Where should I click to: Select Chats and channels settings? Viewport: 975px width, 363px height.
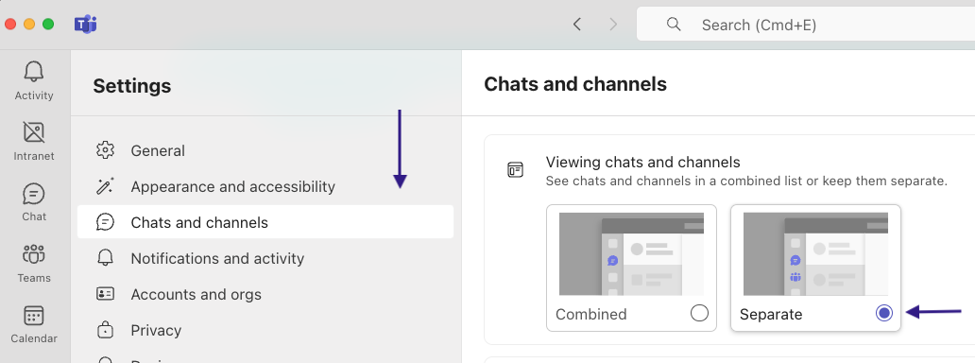265,222
